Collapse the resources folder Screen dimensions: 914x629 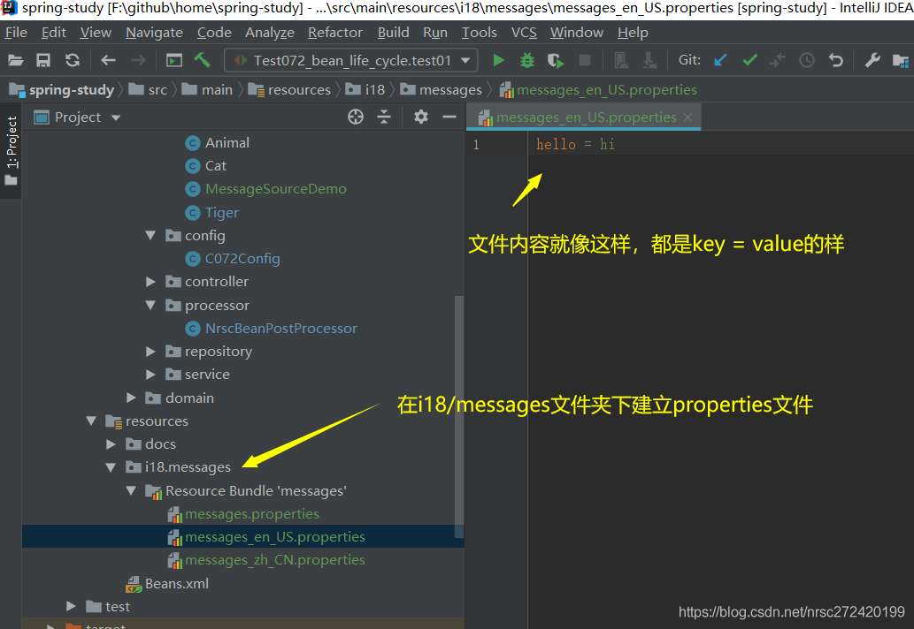[x=91, y=421]
